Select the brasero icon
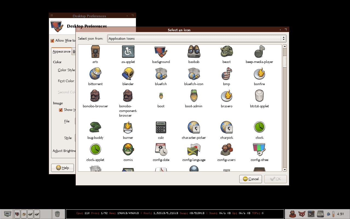350x219 pixels. (x=226, y=96)
